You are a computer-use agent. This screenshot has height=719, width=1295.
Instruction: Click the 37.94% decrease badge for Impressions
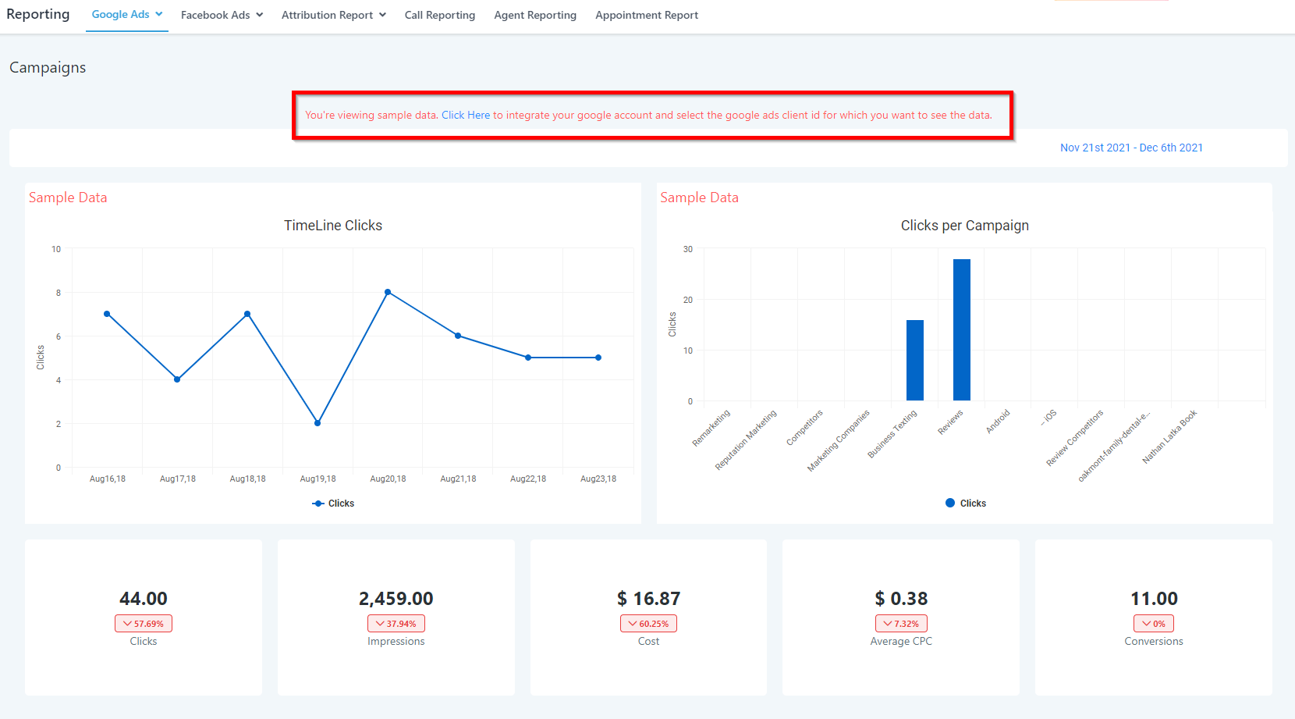coord(396,624)
